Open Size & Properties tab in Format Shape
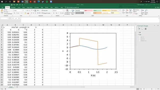Image resolution: width=160 pixels, height=90 pixels. (145, 29)
